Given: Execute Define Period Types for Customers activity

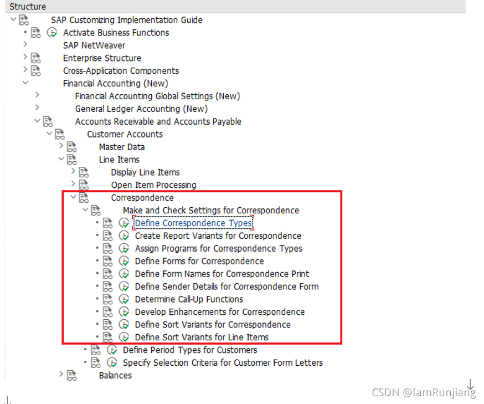Looking at the screenshot, I should (112, 350).
